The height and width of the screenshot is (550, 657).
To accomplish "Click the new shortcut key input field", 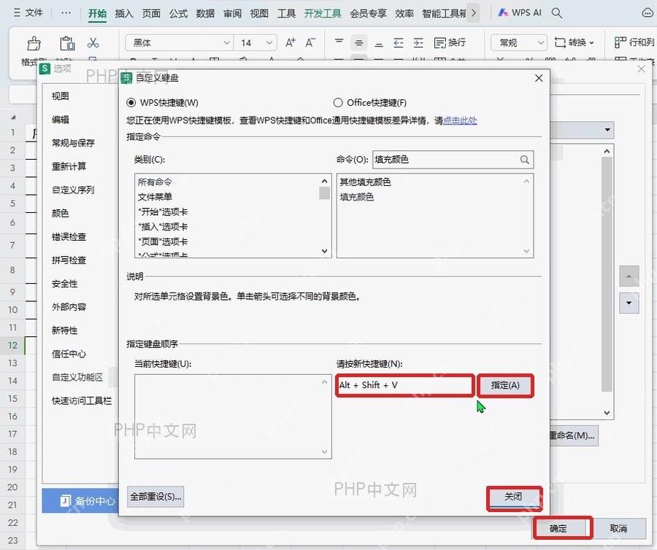I will 404,385.
